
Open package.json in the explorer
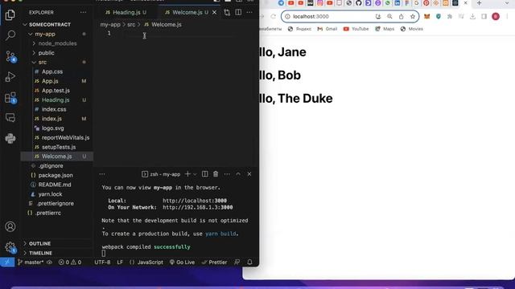click(56, 175)
